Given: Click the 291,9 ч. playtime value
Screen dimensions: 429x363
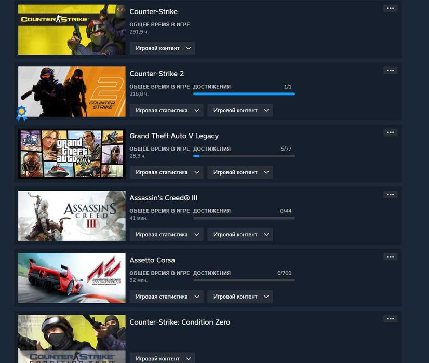Looking at the screenshot, I should [139, 32].
